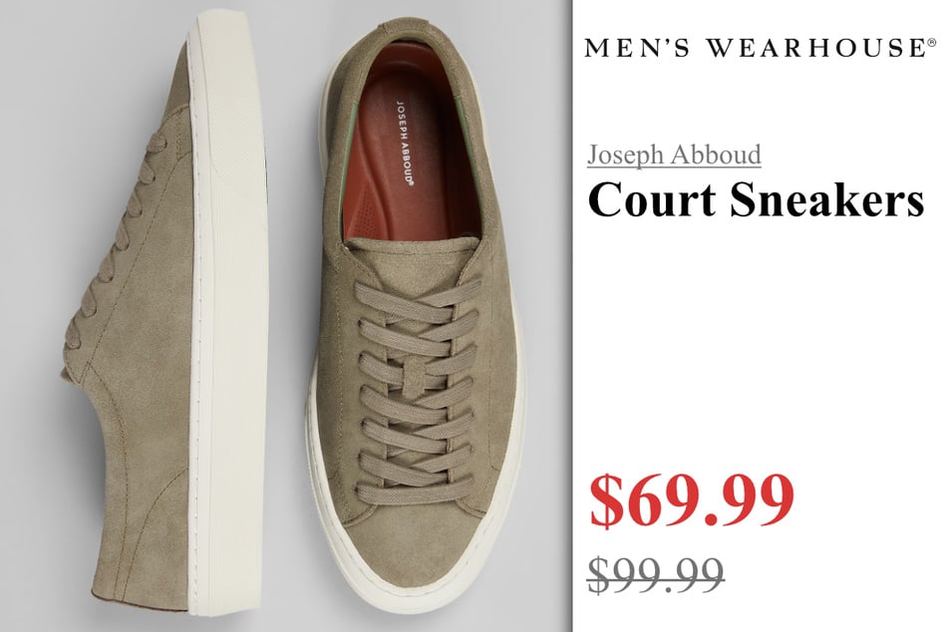
Task: Open the Joseph Abboud brand link
Action: (674, 155)
